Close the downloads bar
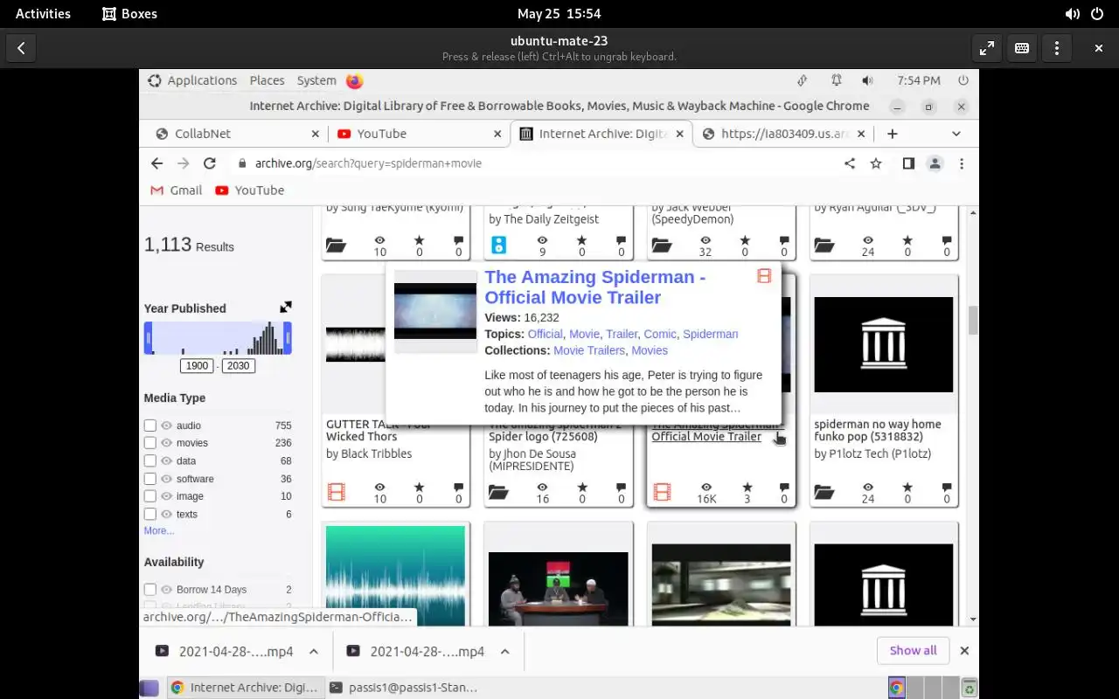 964,651
